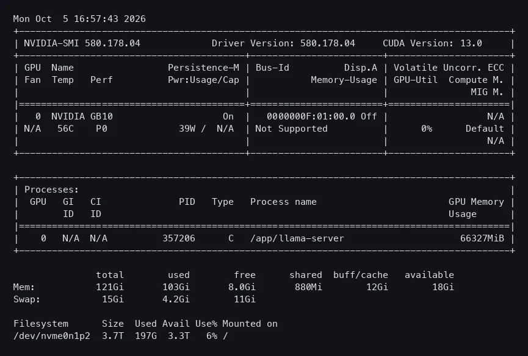
Task: Click the 'Swap:' row label
Action: coord(27,299)
